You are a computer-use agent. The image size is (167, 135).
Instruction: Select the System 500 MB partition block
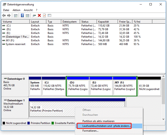coord(35,86)
